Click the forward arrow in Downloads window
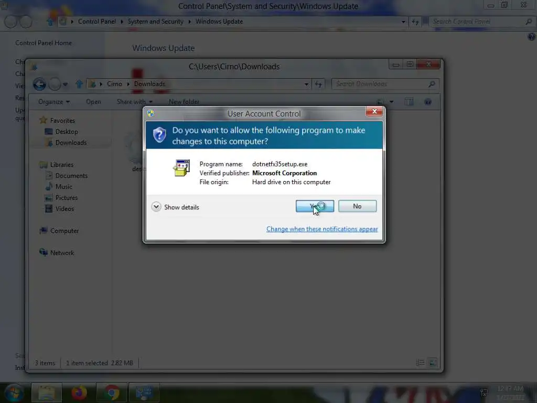The width and height of the screenshot is (537, 403). (x=55, y=84)
